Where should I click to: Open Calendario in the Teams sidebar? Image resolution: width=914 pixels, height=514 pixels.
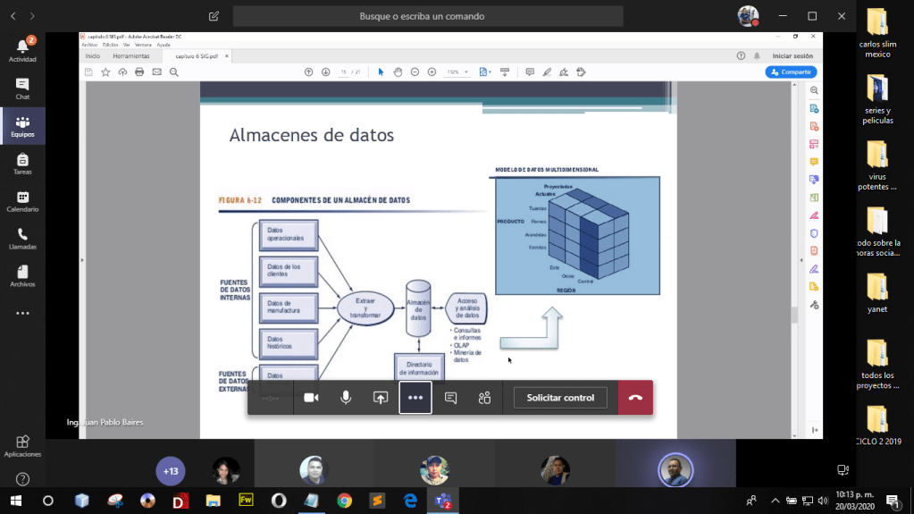[x=22, y=201]
